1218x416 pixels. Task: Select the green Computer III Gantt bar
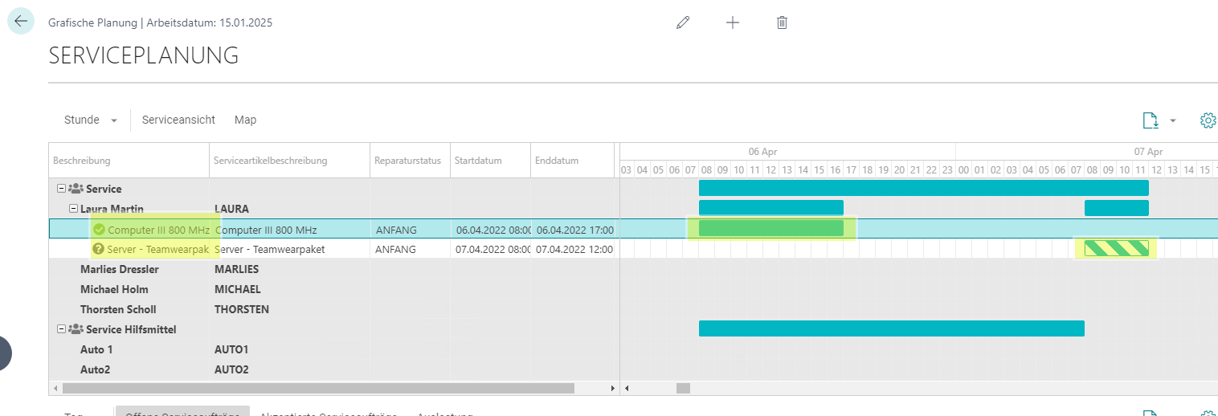[x=771, y=228]
